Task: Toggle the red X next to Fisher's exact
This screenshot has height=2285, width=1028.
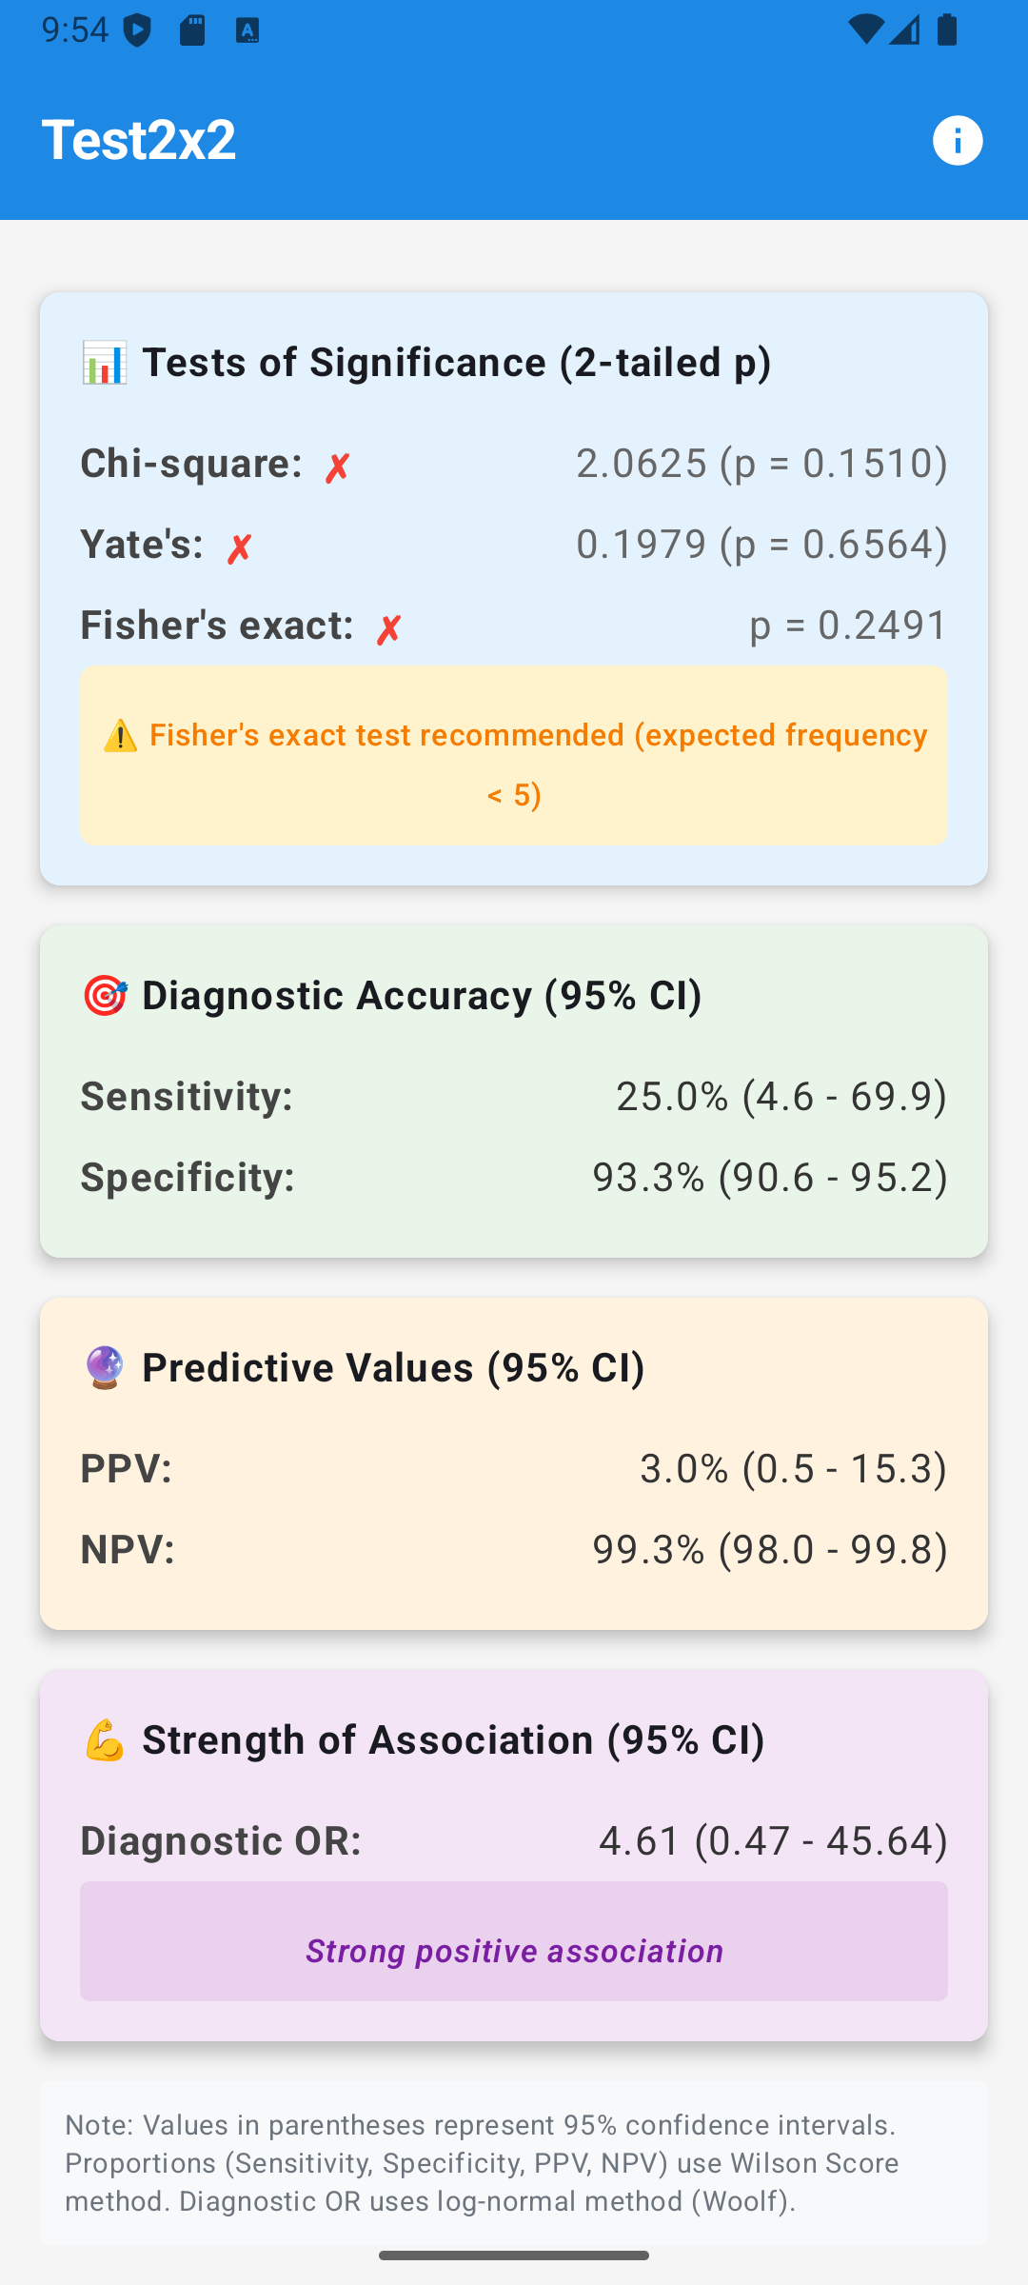Action: tap(388, 626)
